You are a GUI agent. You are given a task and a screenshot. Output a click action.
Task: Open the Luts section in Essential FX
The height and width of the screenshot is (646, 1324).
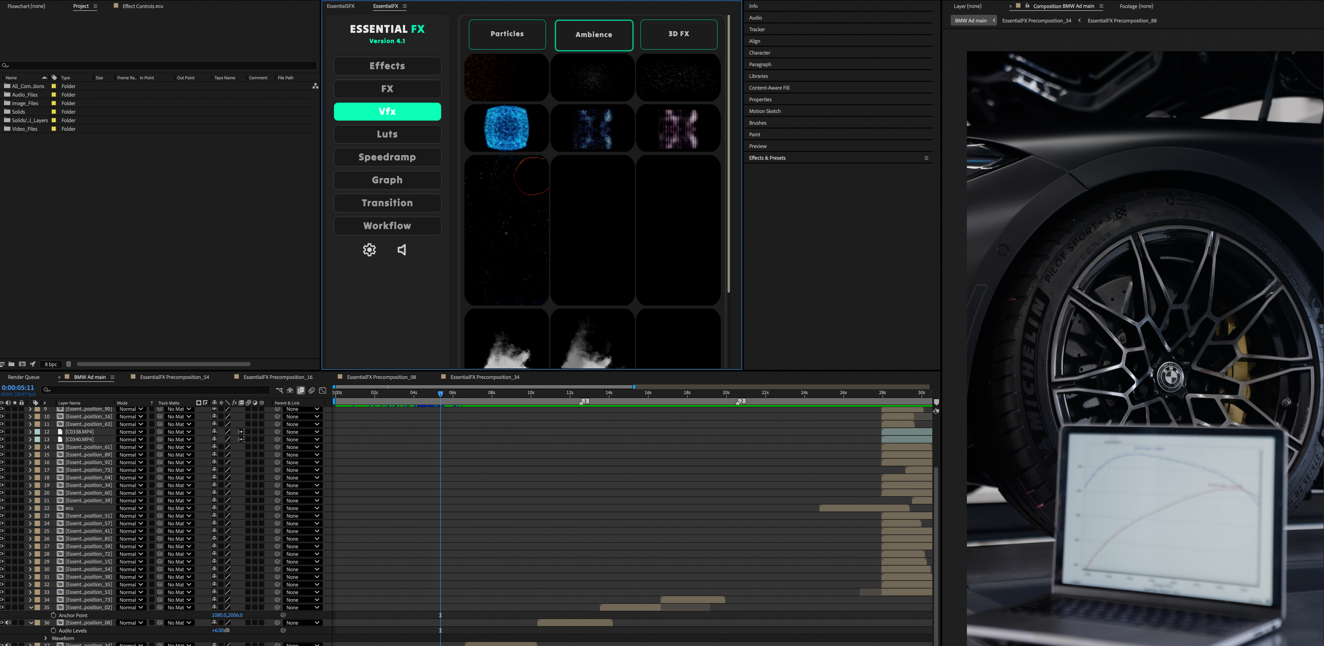coord(387,134)
